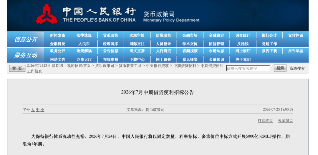Click the People's Bank of China red logo
The image size is (318, 155).
coord(47,14)
